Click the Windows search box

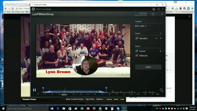click(x=27, y=109)
